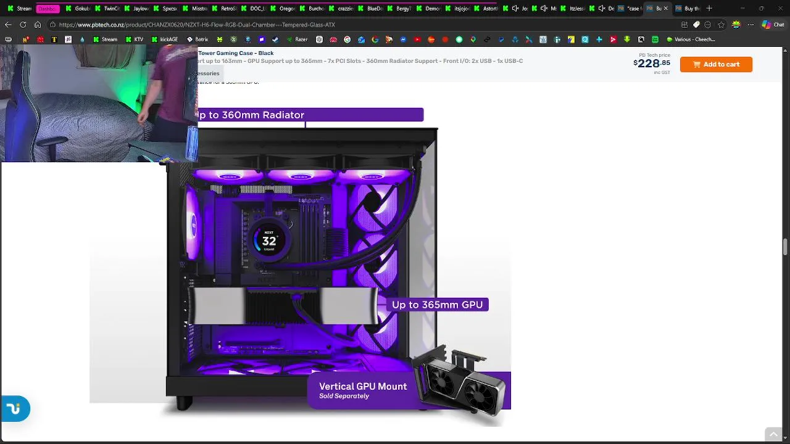The height and width of the screenshot is (444, 790).
Task: Click the blue chat widget icon
Action: [x=15, y=409]
